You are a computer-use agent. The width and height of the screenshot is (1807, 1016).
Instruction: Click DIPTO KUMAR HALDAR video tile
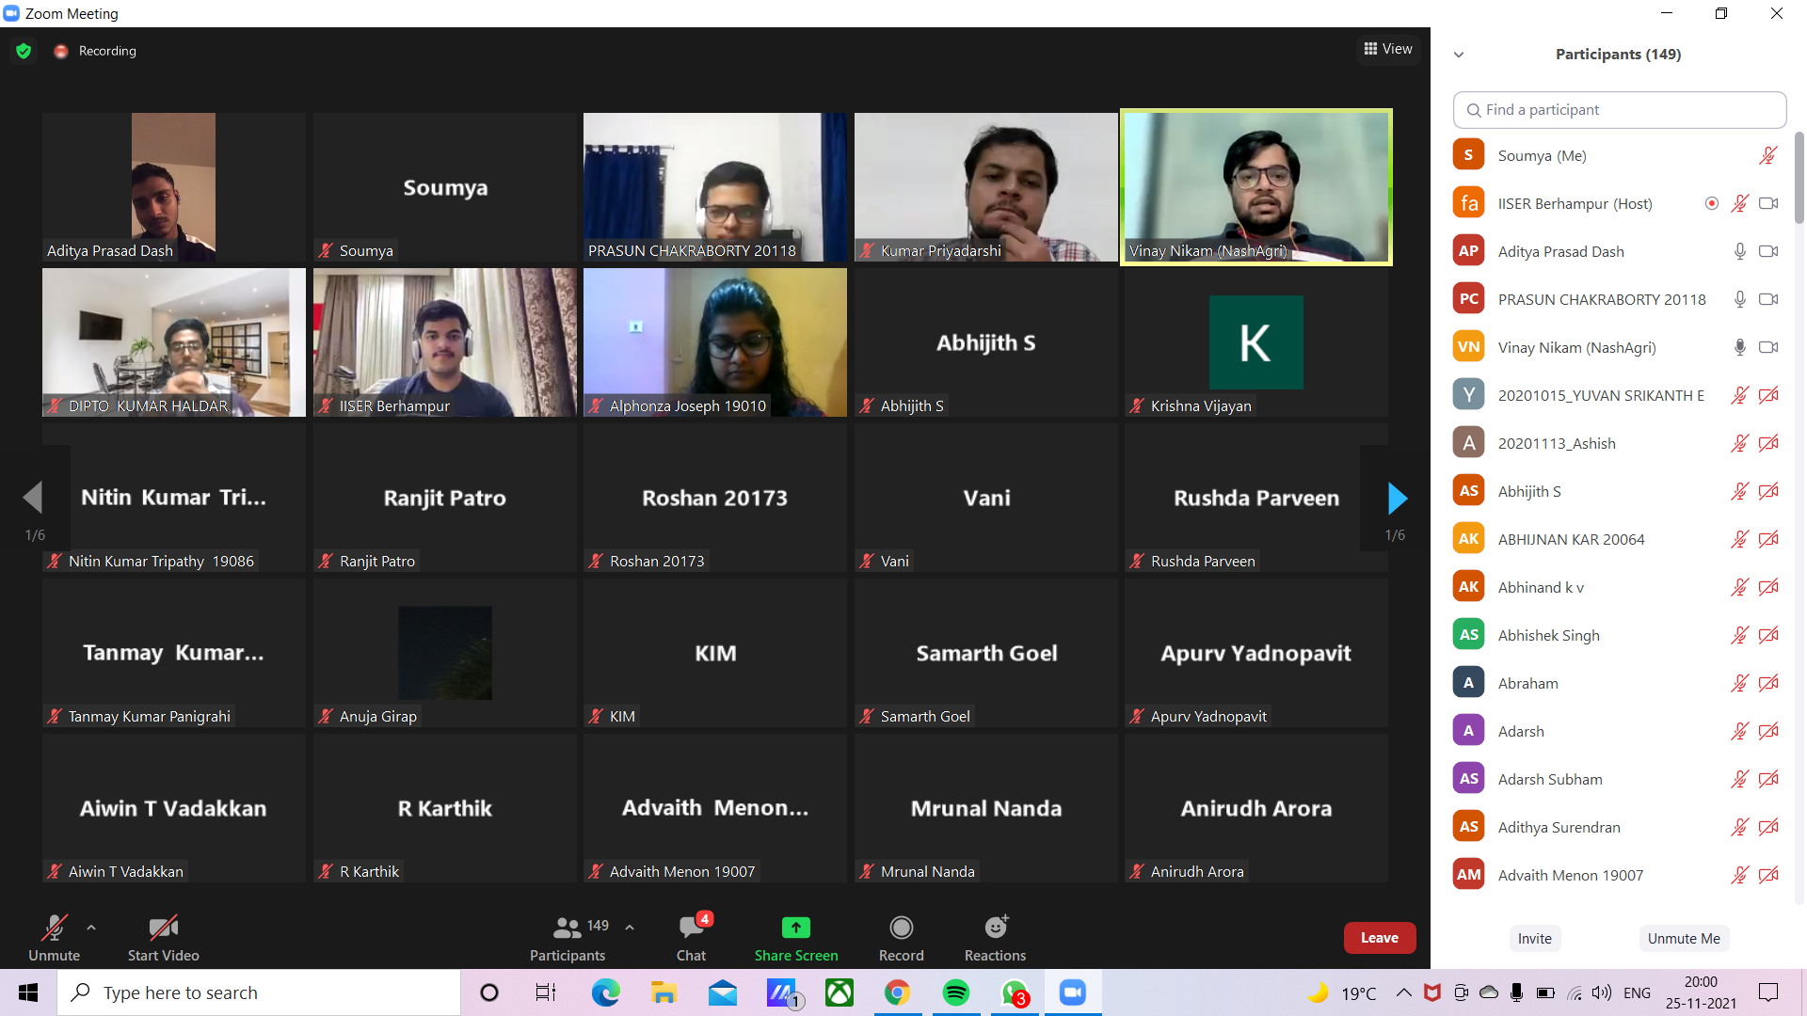[174, 342]
